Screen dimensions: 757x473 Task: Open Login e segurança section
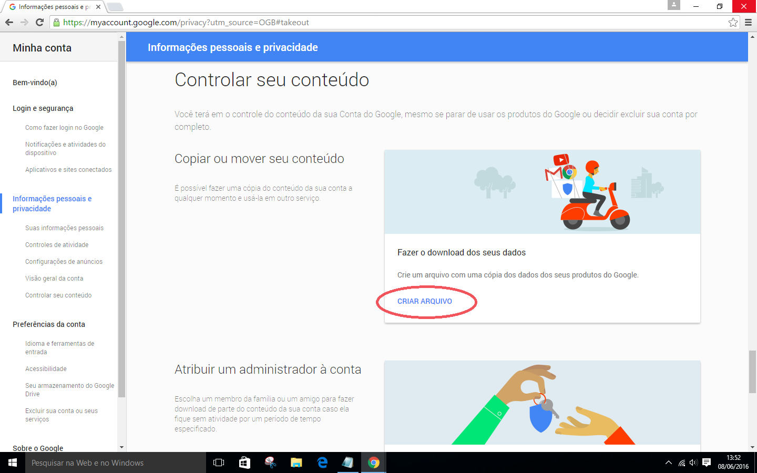pyautogui.click(x=43, y=108)
